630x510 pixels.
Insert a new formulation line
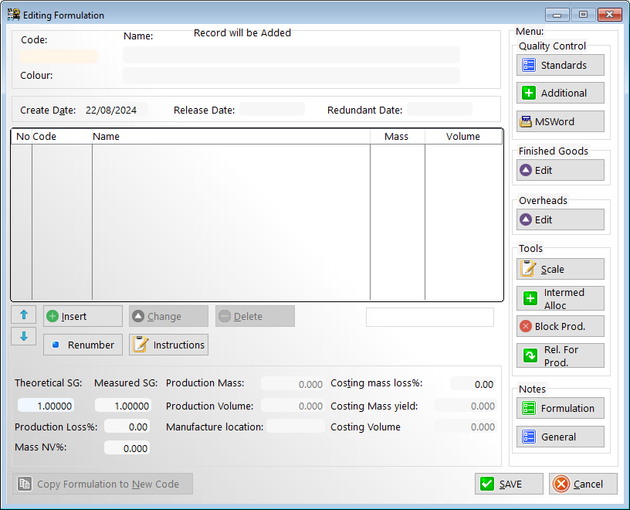[83, 316]
